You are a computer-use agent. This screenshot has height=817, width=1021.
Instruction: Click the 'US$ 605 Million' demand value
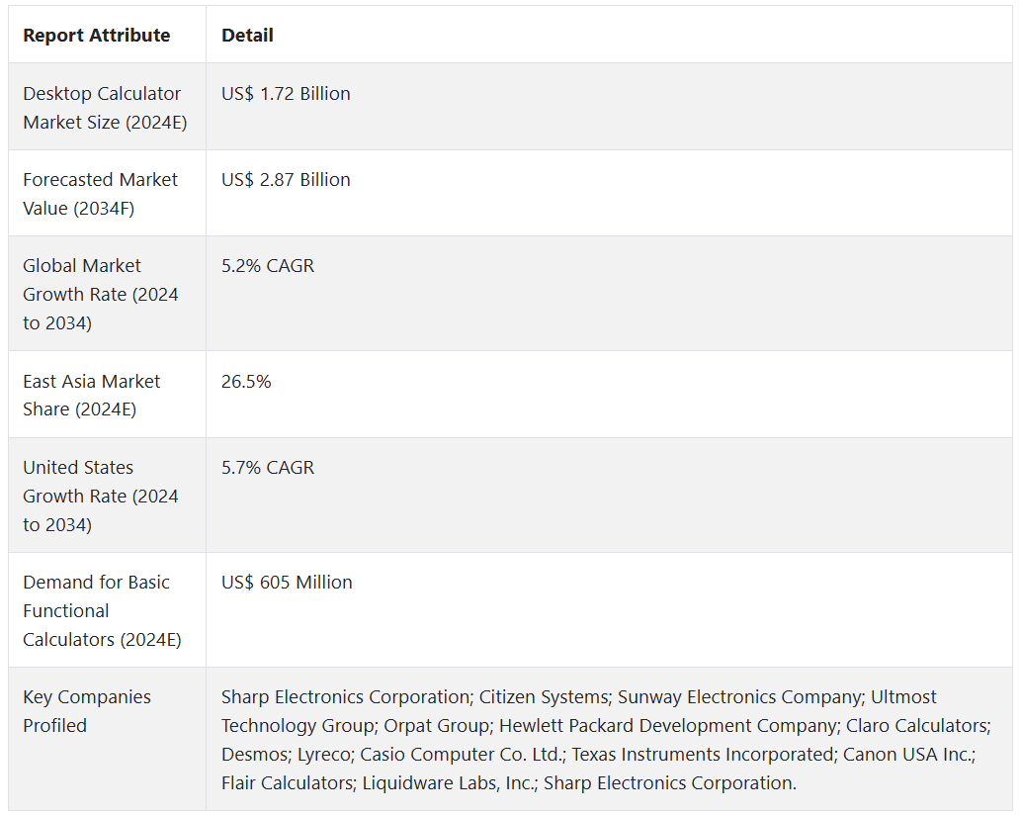coord(287,583)
